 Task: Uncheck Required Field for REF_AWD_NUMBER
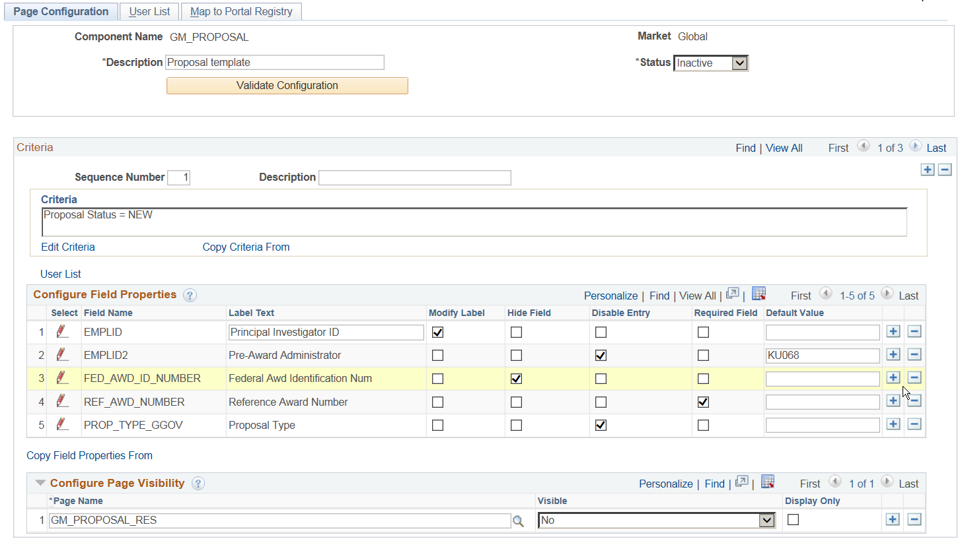click(703, 402)
